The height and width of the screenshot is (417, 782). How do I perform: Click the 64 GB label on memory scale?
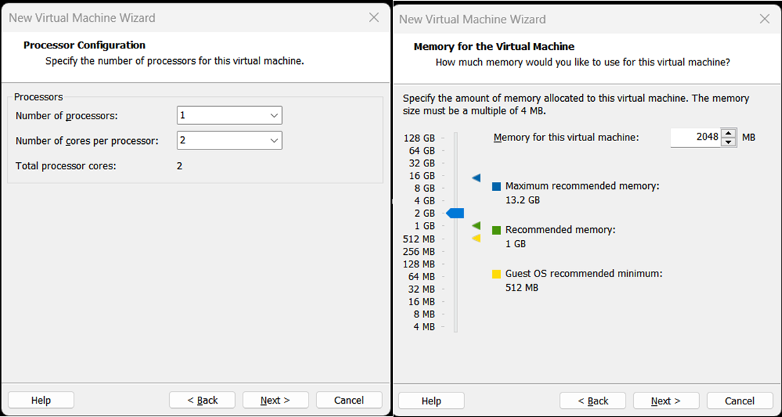click(422, 151)
